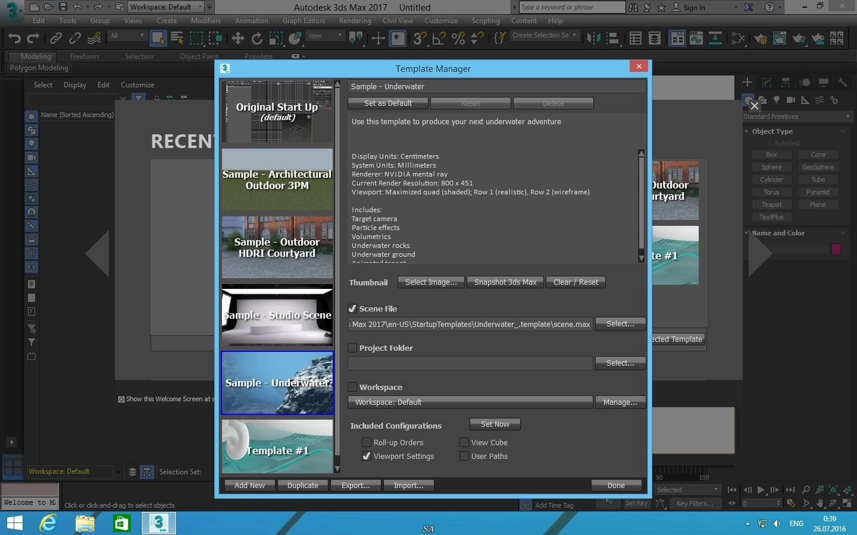Open the Selected key mode dropdown
This screenshot has width=857, height=535.
click(x=687, y=490)
